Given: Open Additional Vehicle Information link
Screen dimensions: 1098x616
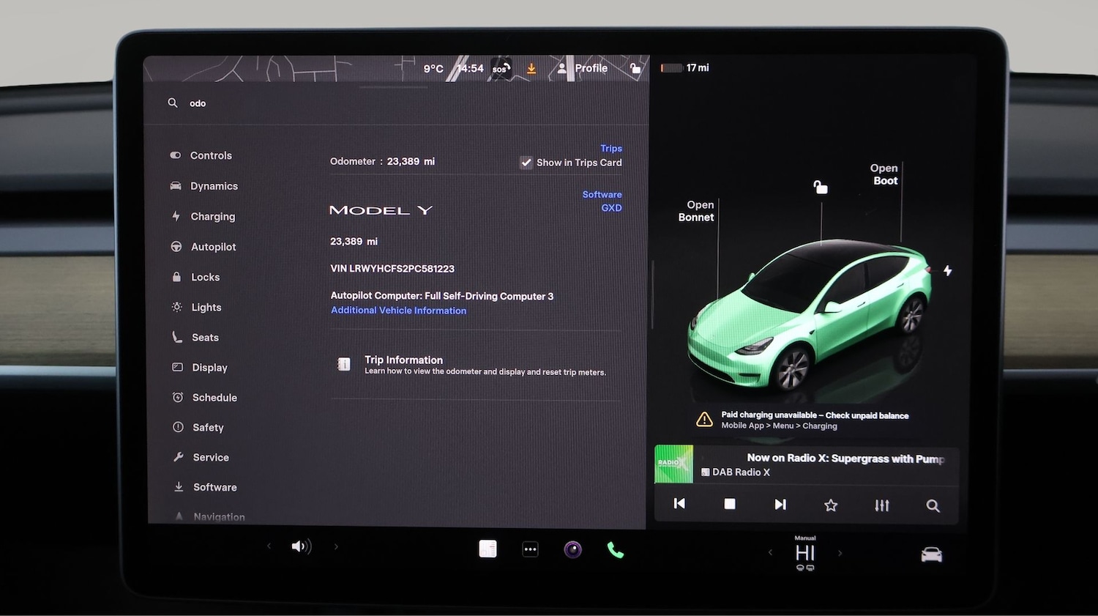Looking at the screenshot, I should click(x=398, y=310).
